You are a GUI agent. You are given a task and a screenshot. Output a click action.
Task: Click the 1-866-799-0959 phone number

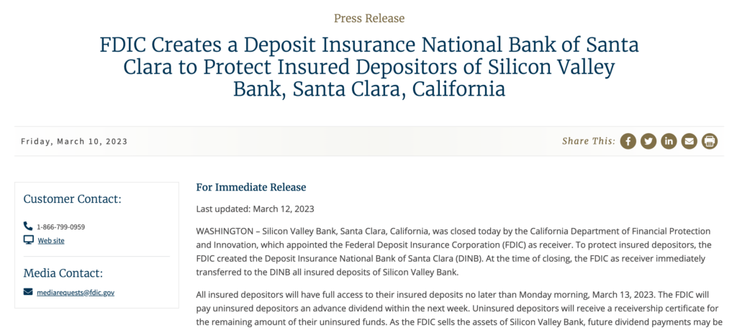[61, 227]
